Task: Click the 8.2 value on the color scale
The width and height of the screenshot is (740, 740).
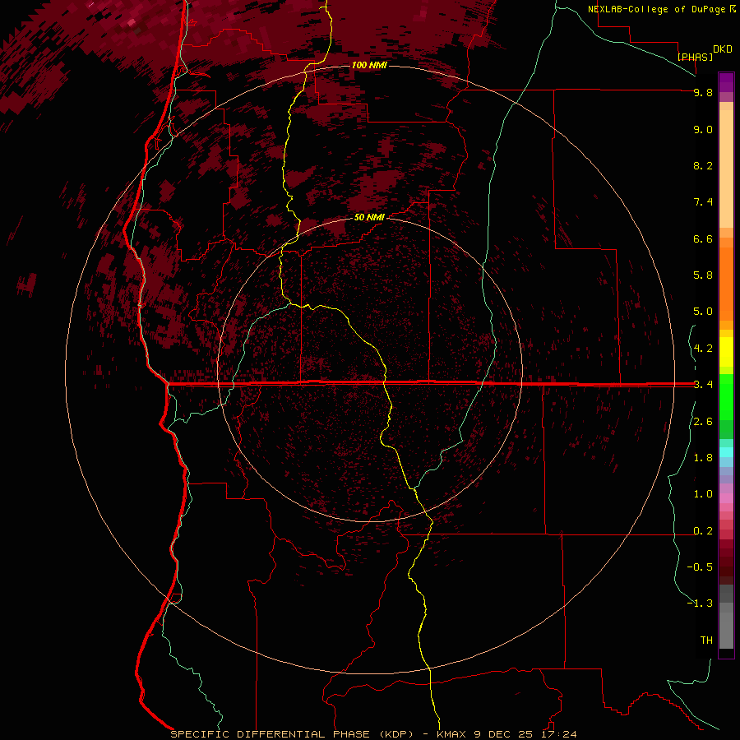Action: (703, 165)
